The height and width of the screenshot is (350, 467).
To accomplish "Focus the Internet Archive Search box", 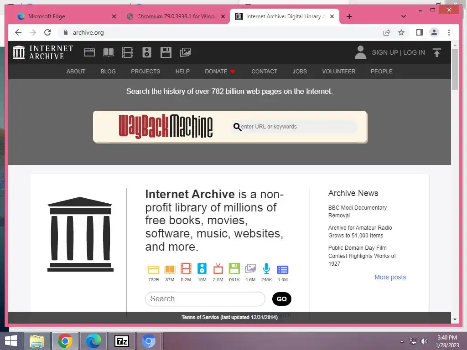I will [x=205, y=299].
